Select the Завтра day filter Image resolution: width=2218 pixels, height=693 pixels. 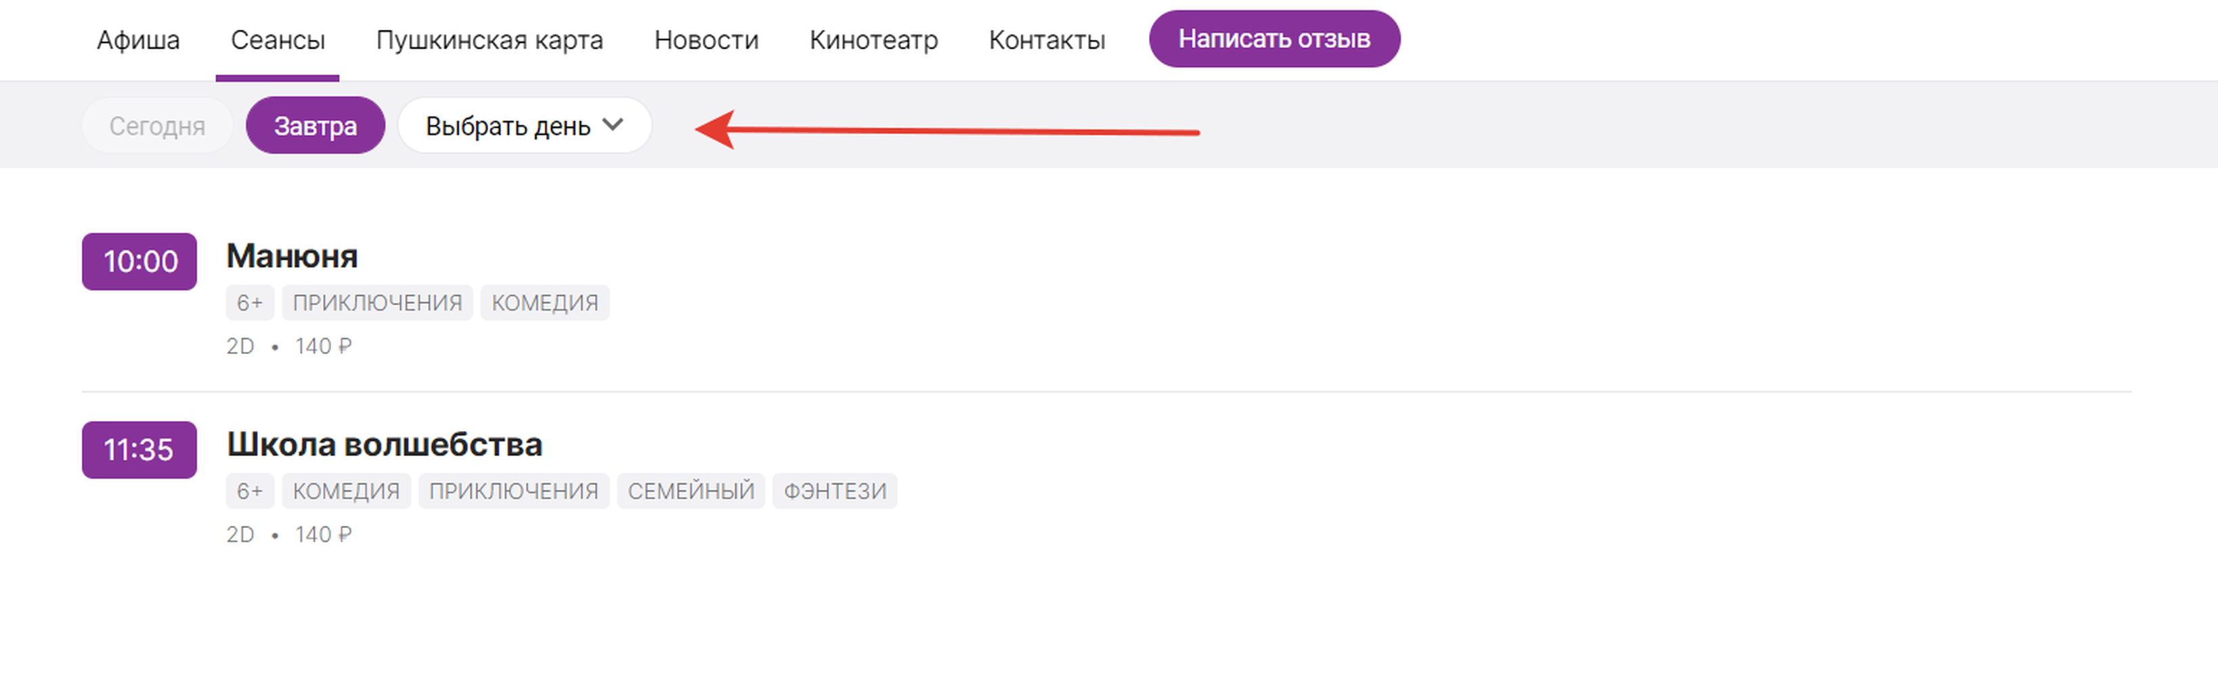coord(315,126)
